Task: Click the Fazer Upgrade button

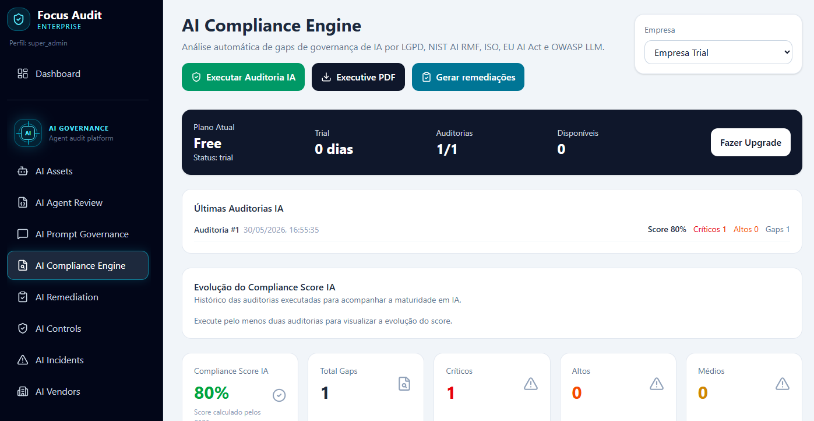Action: 750,142
